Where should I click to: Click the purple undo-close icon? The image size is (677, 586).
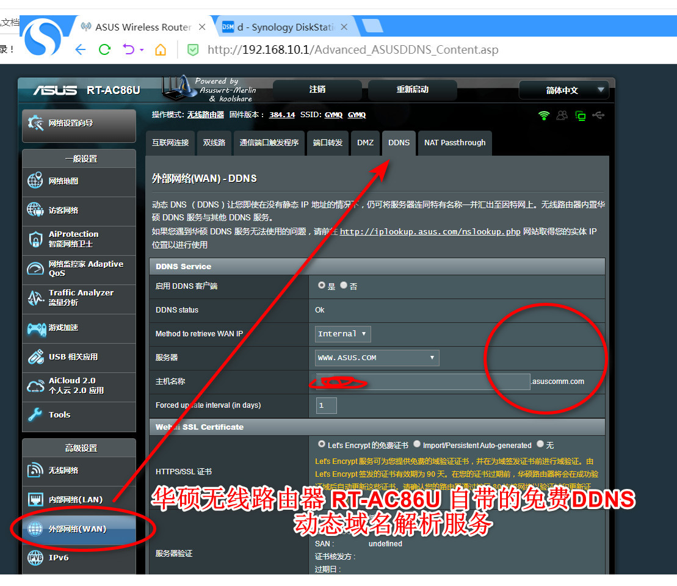coord(128,49)
